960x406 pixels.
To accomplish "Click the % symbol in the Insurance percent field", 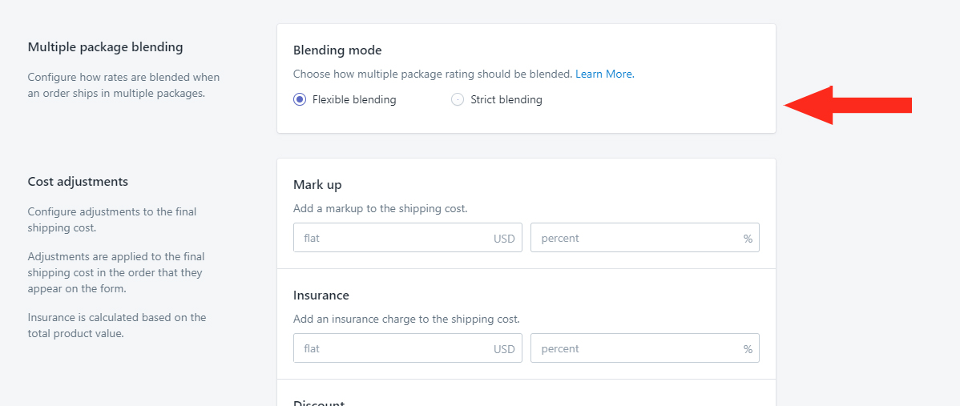I will 748,349.
